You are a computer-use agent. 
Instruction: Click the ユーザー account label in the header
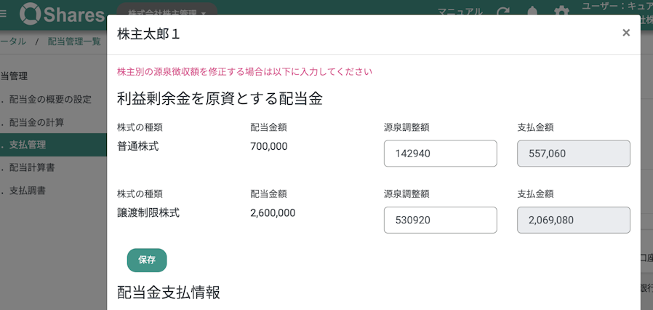pos(617,7)
